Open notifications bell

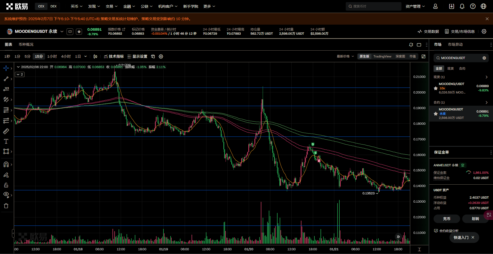[462, 6]
